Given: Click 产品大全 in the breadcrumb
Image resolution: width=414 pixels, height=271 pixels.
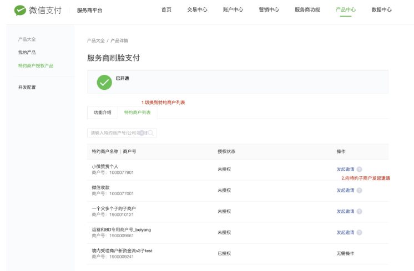Looking at the screenshot, I should 96,40.
